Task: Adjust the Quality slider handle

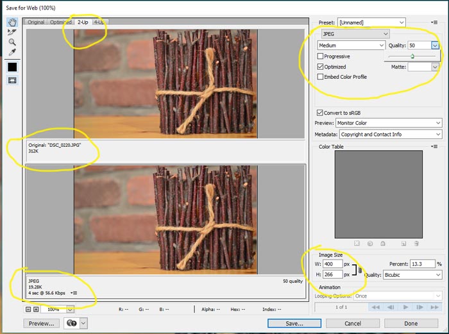Action: tap(412, 56)
